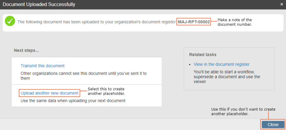Click empty area of Related tasks panel
Viewport: 286px width, 130px height.
(229, 87)
